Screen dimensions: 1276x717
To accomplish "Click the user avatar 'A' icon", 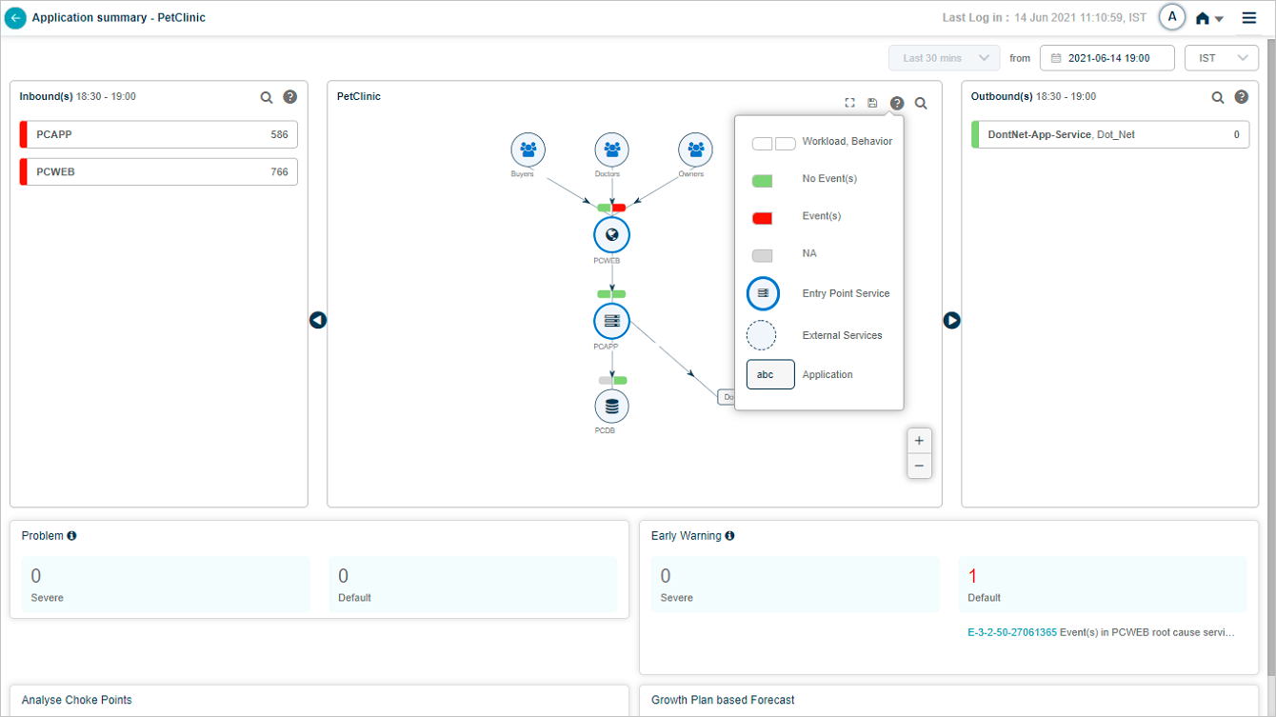I will point(1171,17).
